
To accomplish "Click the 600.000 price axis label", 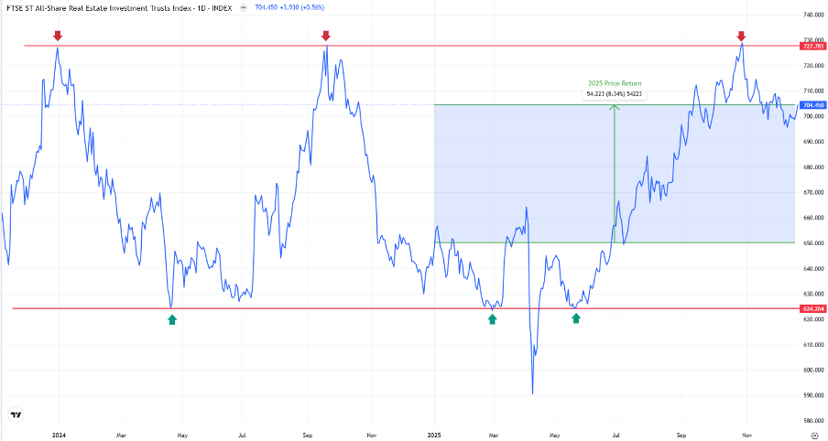I will pos(813,370).
